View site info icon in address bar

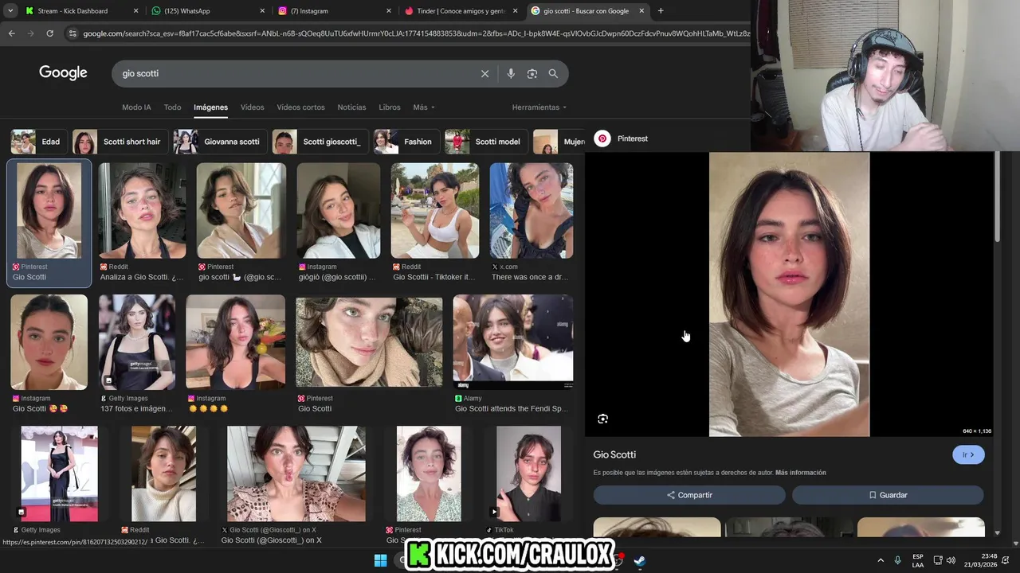click(73, 33)
